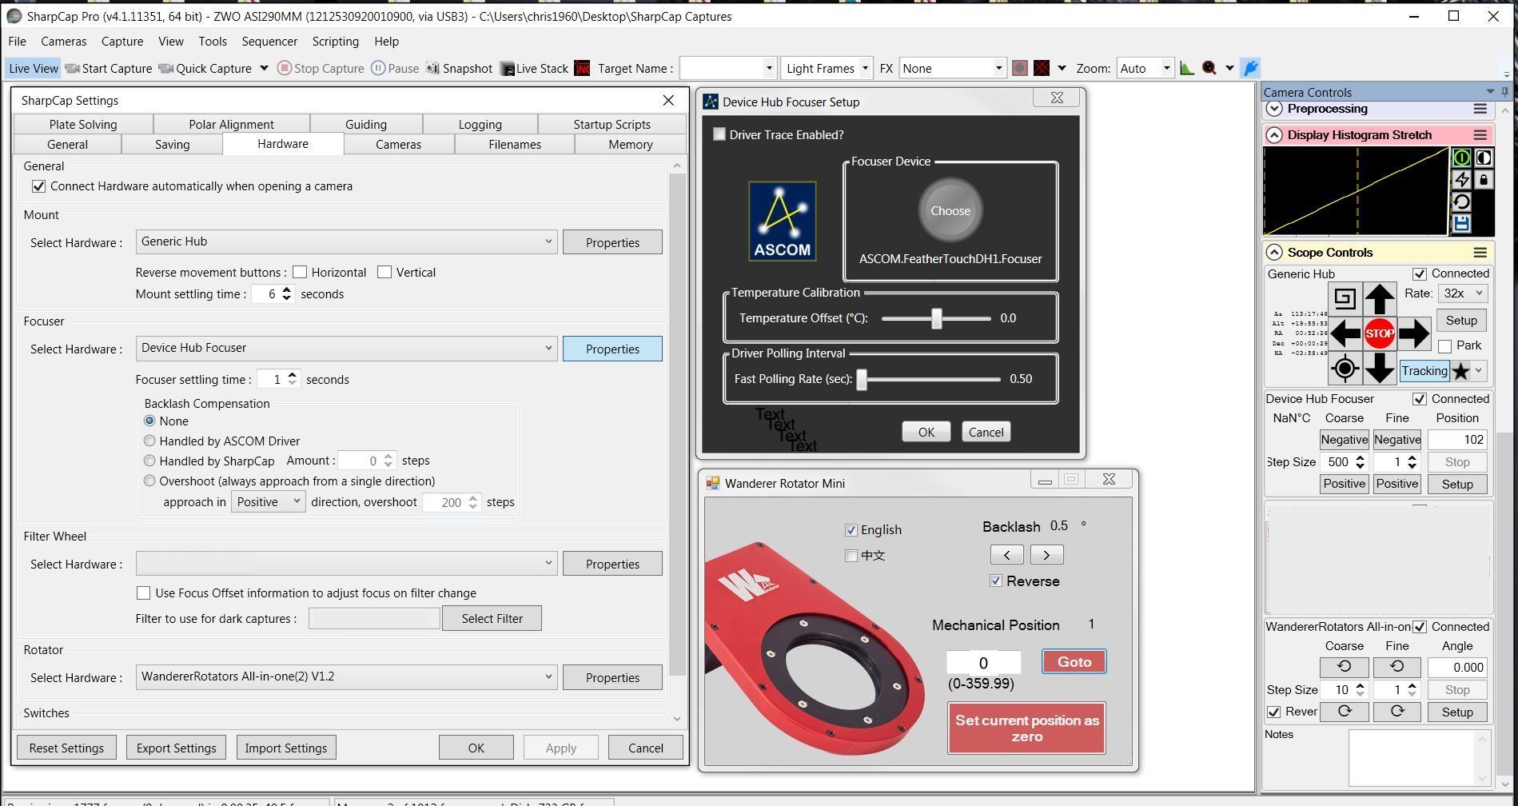Click the Focuser Properties button
Screen dimensions: 1518x806
click(612, 349)
